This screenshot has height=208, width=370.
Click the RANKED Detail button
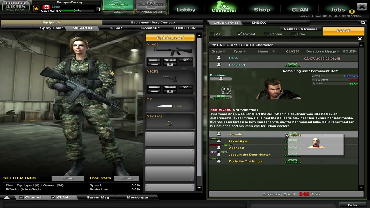click(x=151, y=12)
